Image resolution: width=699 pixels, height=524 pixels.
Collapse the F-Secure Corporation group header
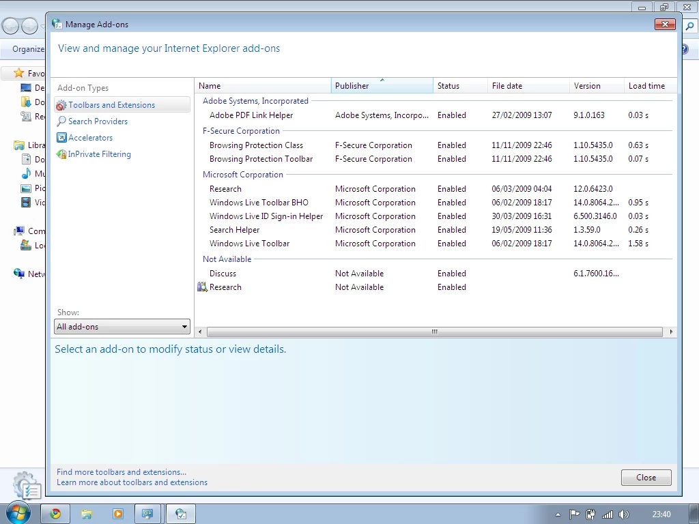tap(241, 130)
